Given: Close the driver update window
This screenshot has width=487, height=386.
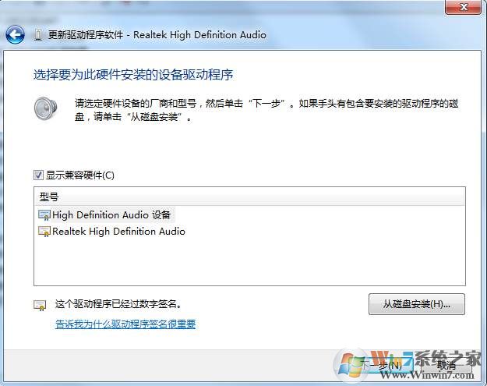Looking at the screenshot, I should [x=464, y=7].
